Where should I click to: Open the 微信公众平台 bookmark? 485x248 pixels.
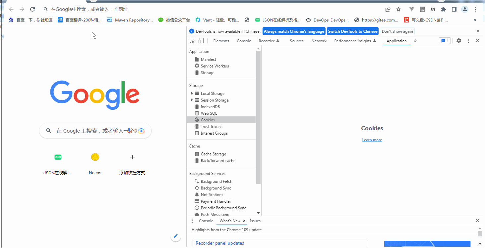tap(174, 20)
